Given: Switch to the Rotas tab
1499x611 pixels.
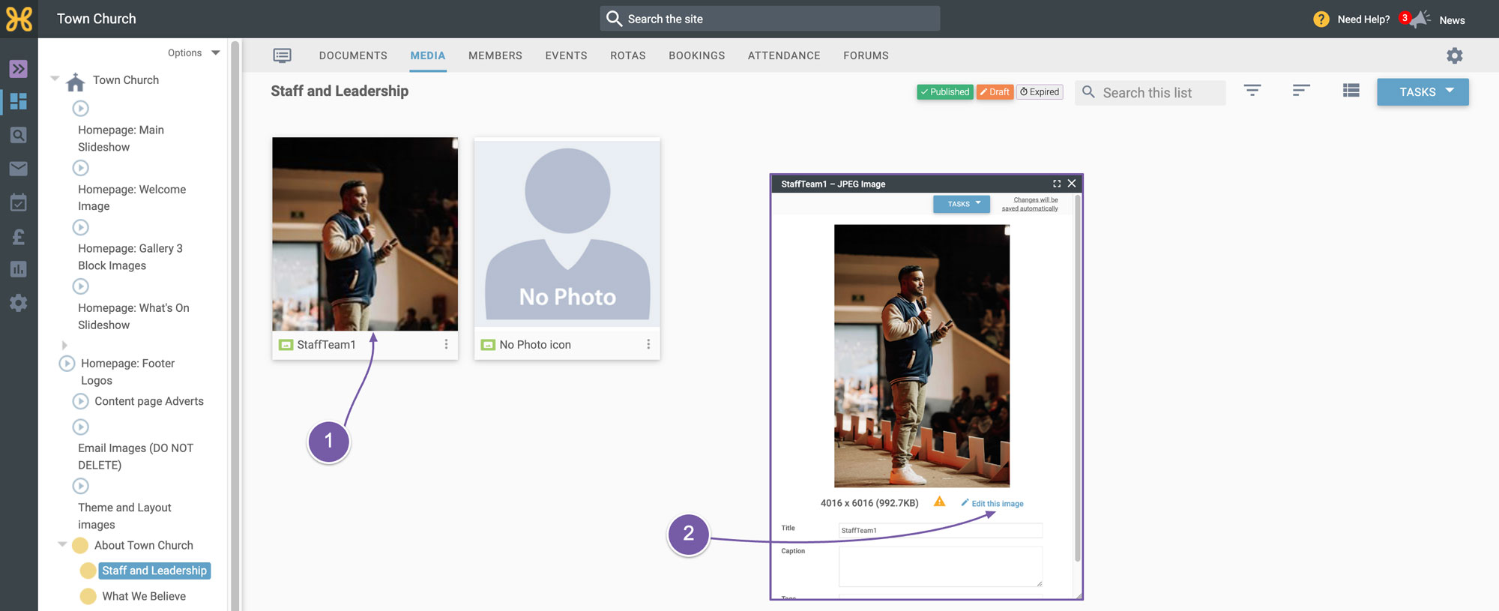Looking at the screenshot, I should (x=628, y=55).
